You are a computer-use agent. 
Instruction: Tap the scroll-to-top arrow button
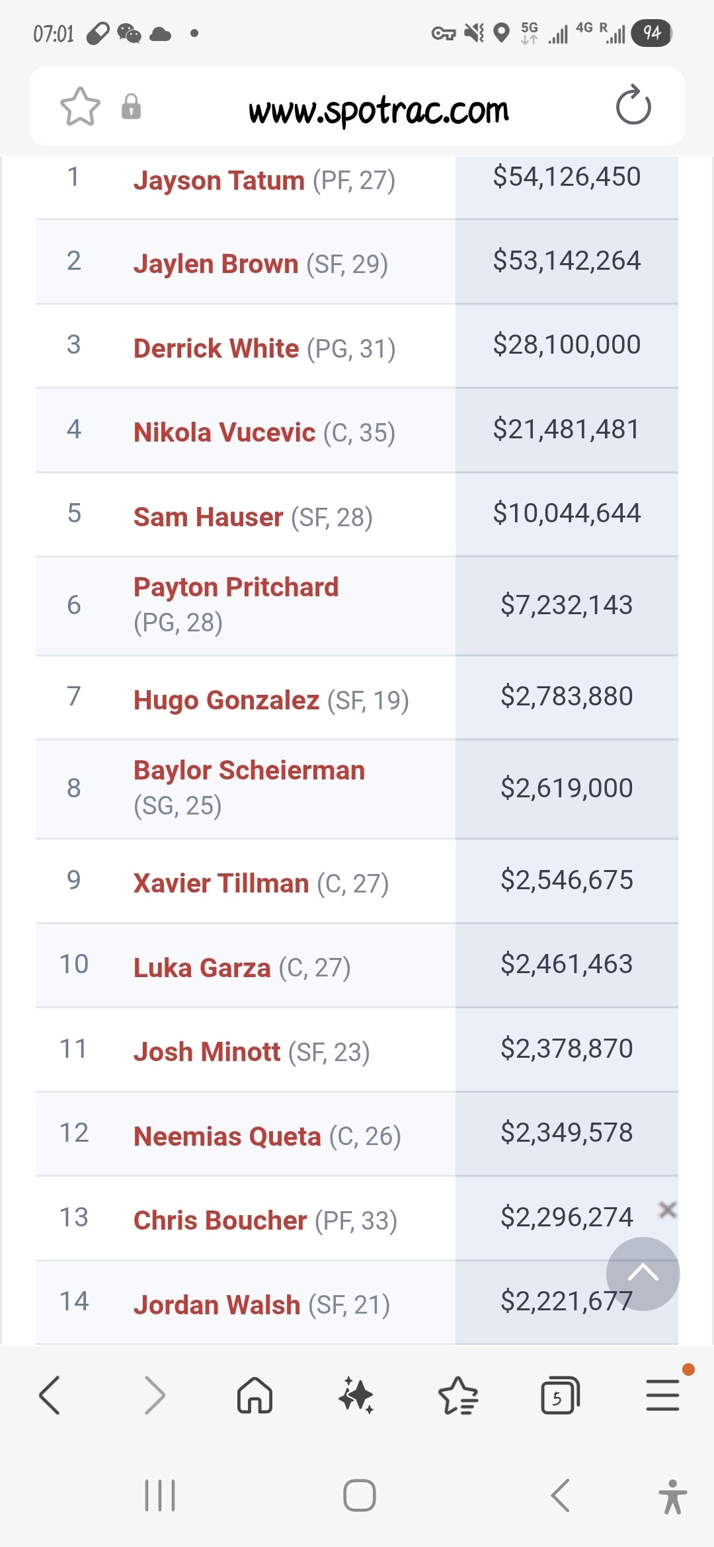click(643, 1273)
